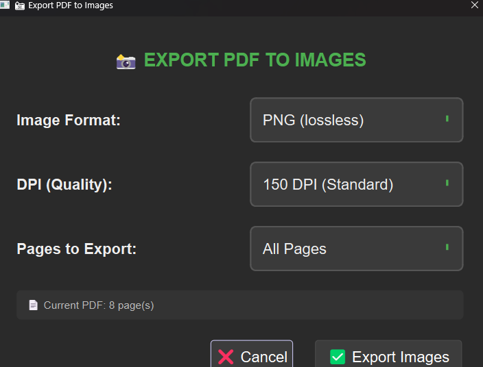The width and height of the screenshot is (483, 367).
Task: Open the Image Format combo box showing PNG (lossless)
Action: point(356,120)
